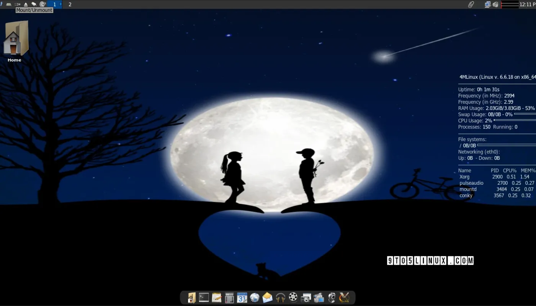Start the web browser from the dock
Screen dimensions: 536x306
[x=255, y=297]
